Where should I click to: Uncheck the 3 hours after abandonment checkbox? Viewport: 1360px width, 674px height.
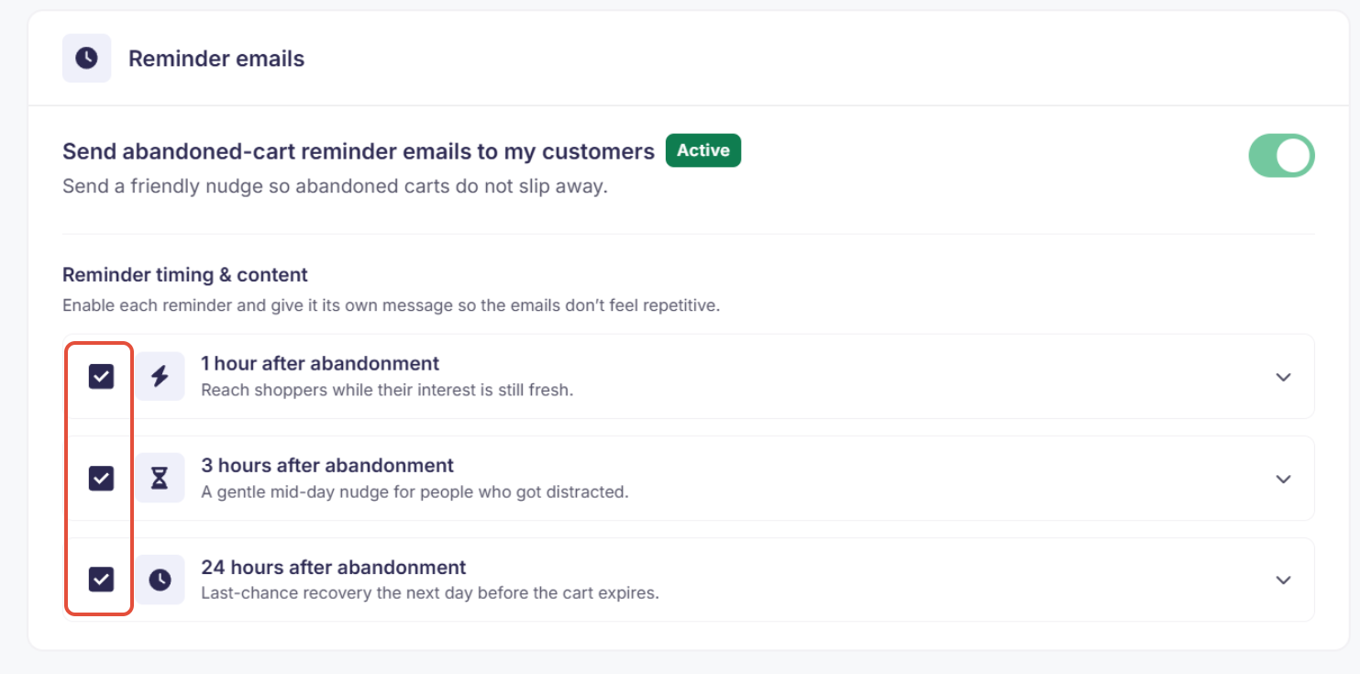coord(101,478)
